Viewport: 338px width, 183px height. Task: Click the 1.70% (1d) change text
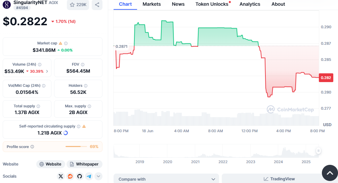click(66, 22)
